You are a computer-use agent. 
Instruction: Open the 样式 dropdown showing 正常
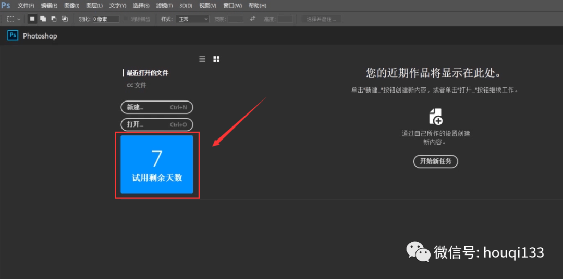click(x=192, y=19)
